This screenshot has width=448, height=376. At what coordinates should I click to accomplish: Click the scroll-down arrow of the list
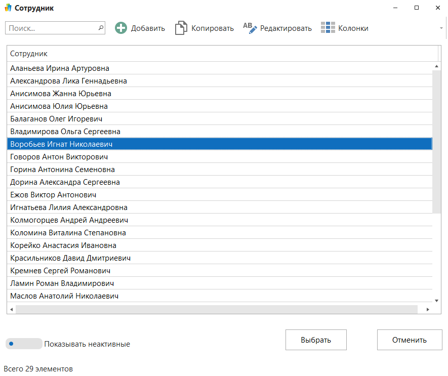coord(436,300)
